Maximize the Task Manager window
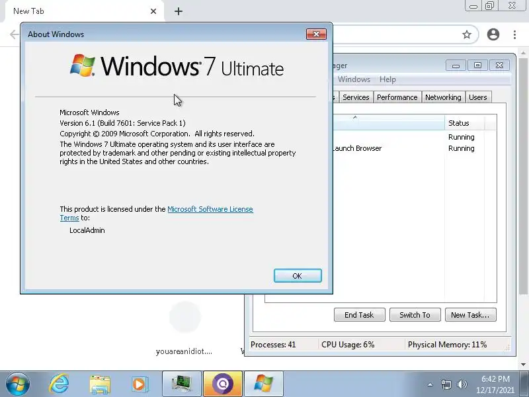This screenshot has width=529, height=397. pyautogui.click(x=477, y=66)
